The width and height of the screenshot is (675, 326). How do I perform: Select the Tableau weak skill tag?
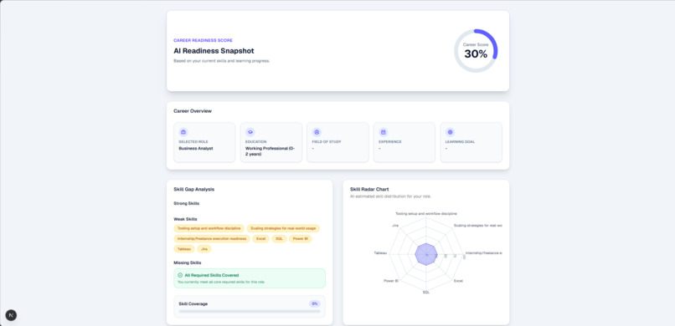coord(184,249)
